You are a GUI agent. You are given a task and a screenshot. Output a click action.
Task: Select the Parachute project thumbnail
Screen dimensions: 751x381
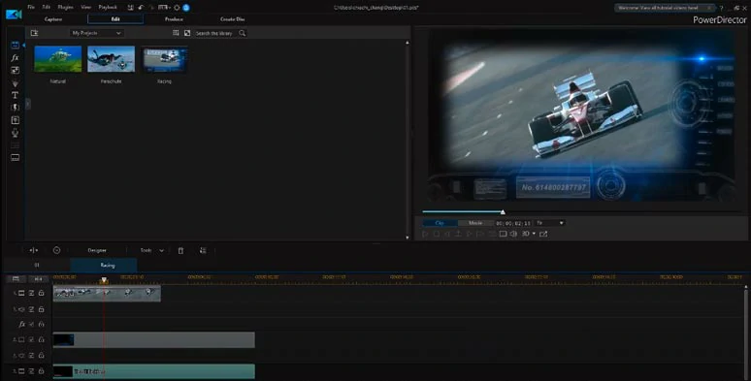pyautogui.click(x=112, y=59)
